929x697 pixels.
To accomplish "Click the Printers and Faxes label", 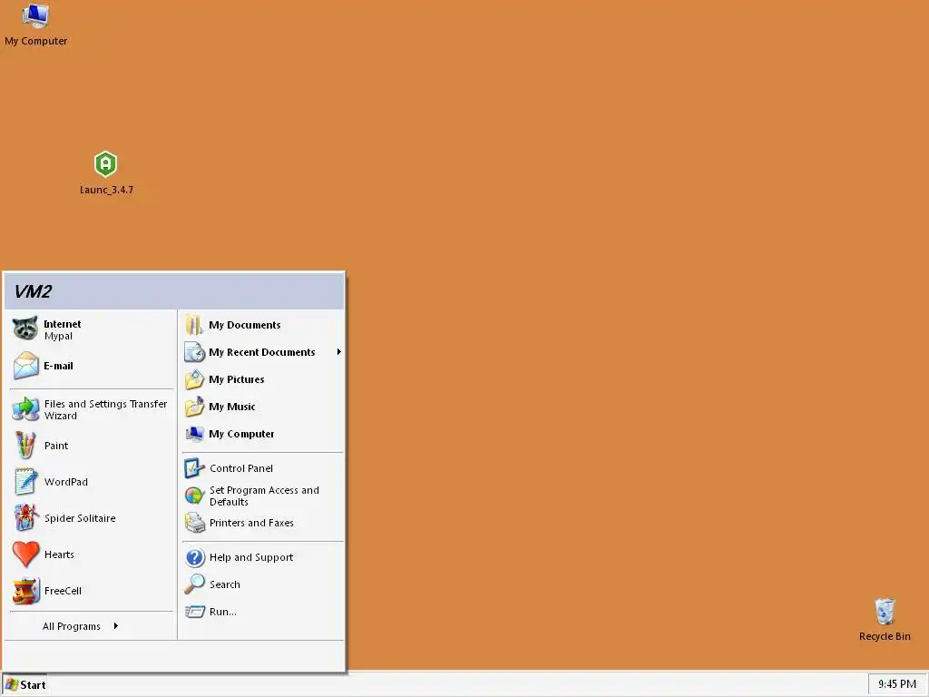I will pyautogui.click(x=251, y=523).
